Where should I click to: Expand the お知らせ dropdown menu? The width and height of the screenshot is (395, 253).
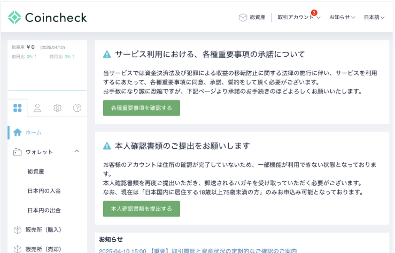click(x=342, y=17)
